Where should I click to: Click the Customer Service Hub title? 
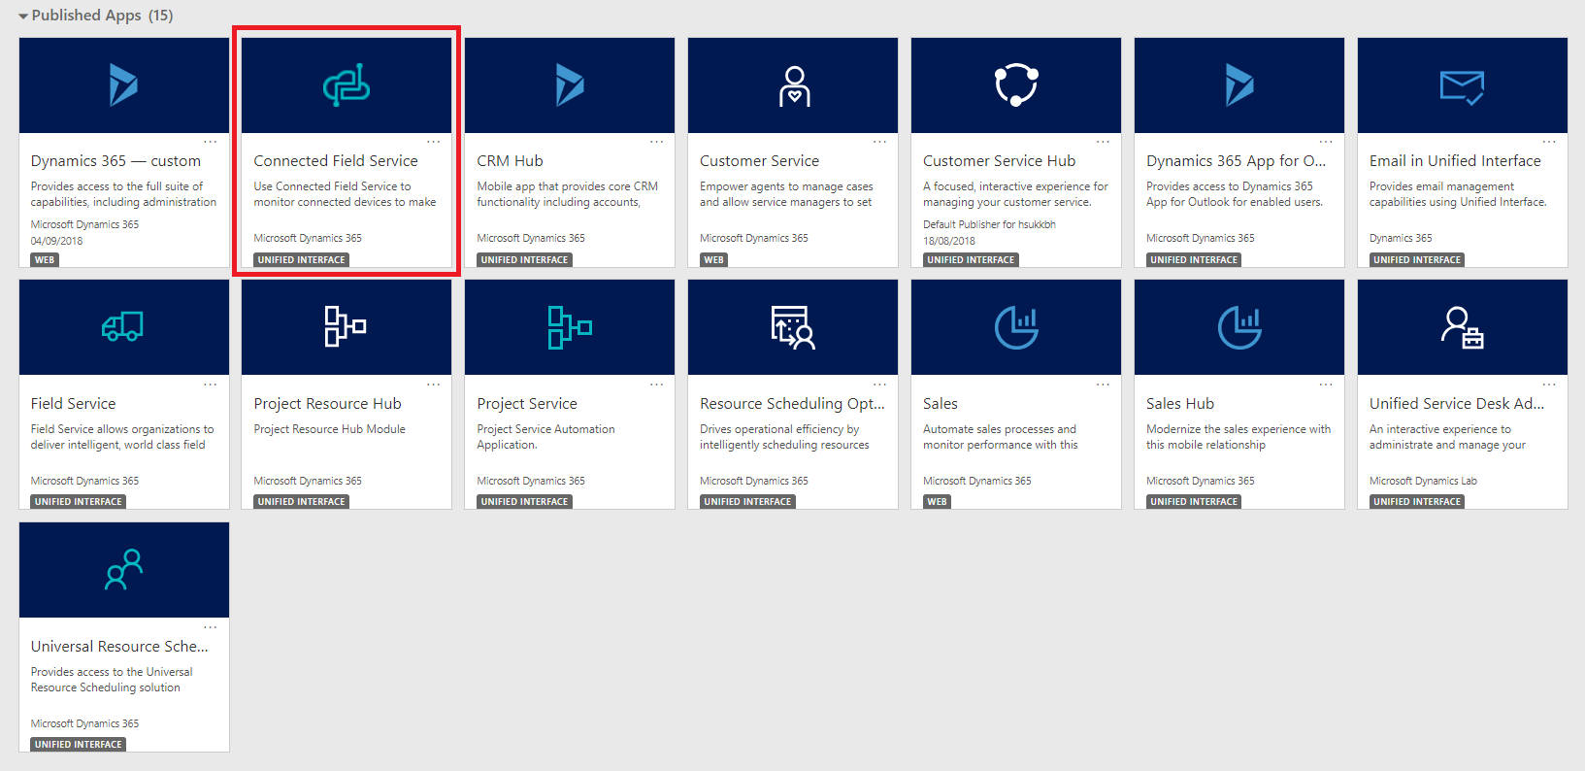click(x=999, y=161)
